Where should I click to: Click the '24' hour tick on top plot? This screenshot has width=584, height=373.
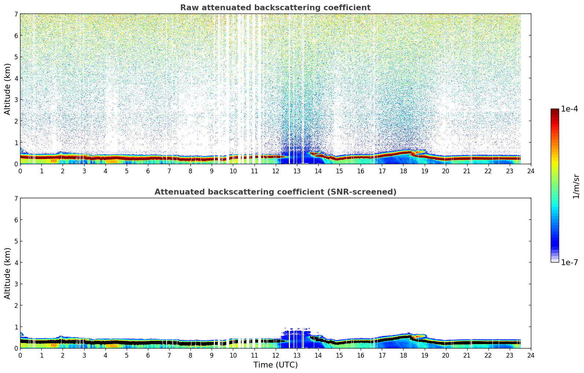531,171
